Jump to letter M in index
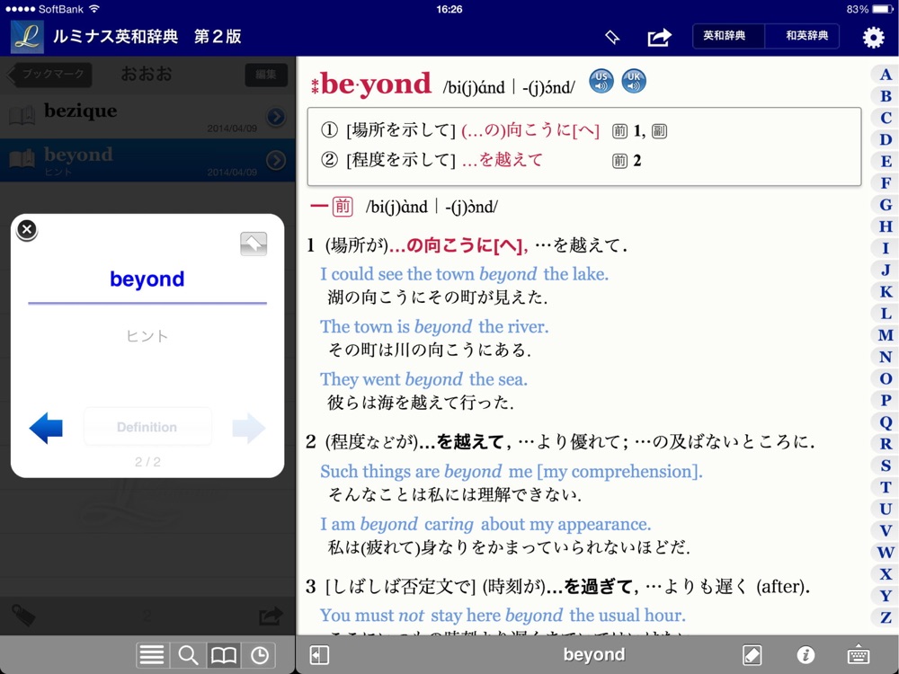 pyautogui.click(x=886, y=335)
